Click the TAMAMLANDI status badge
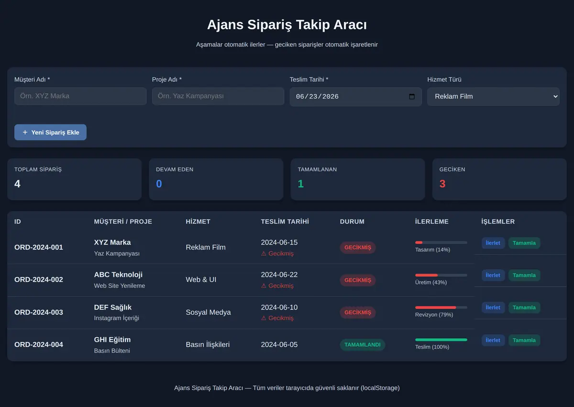Image resolution: width=574 pixels, height=407 pixels. coord(363,345)
